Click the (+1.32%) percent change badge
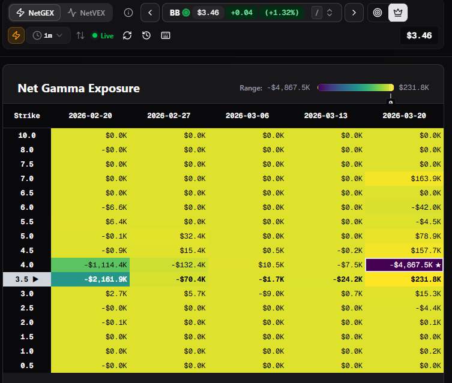 (282, 13)
